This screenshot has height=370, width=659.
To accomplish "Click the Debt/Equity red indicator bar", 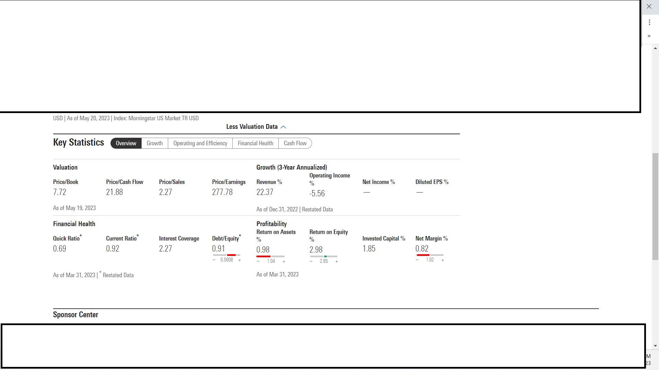I will click(231, 255).
